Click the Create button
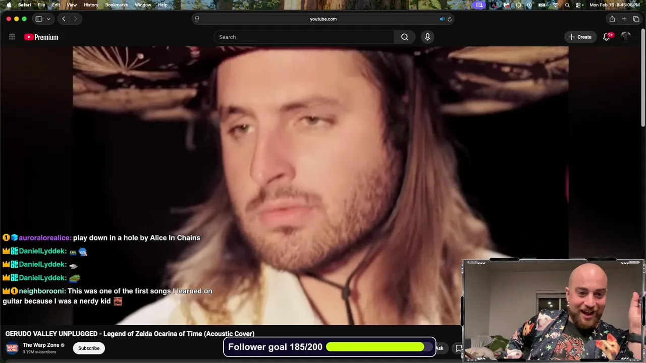Viewport: 646px width, 363px height. point(580,37)
